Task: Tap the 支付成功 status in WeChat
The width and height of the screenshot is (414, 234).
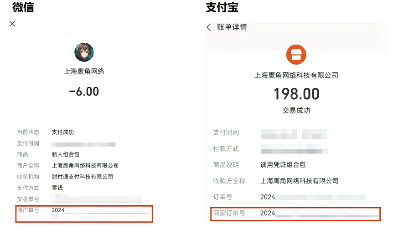Action: tap(63, 132)
